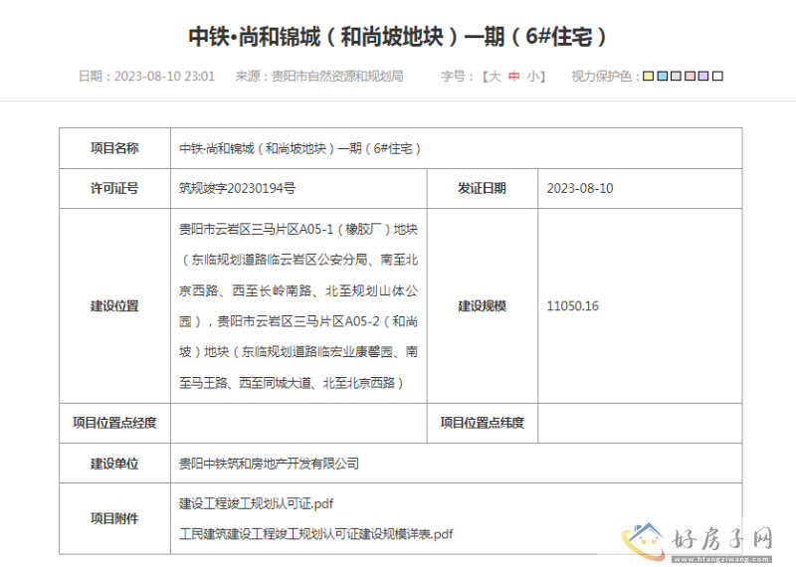The width and height of the screenshot is (796, 567).
Task: Set font size to 中 (medium)
Action: 513,77
